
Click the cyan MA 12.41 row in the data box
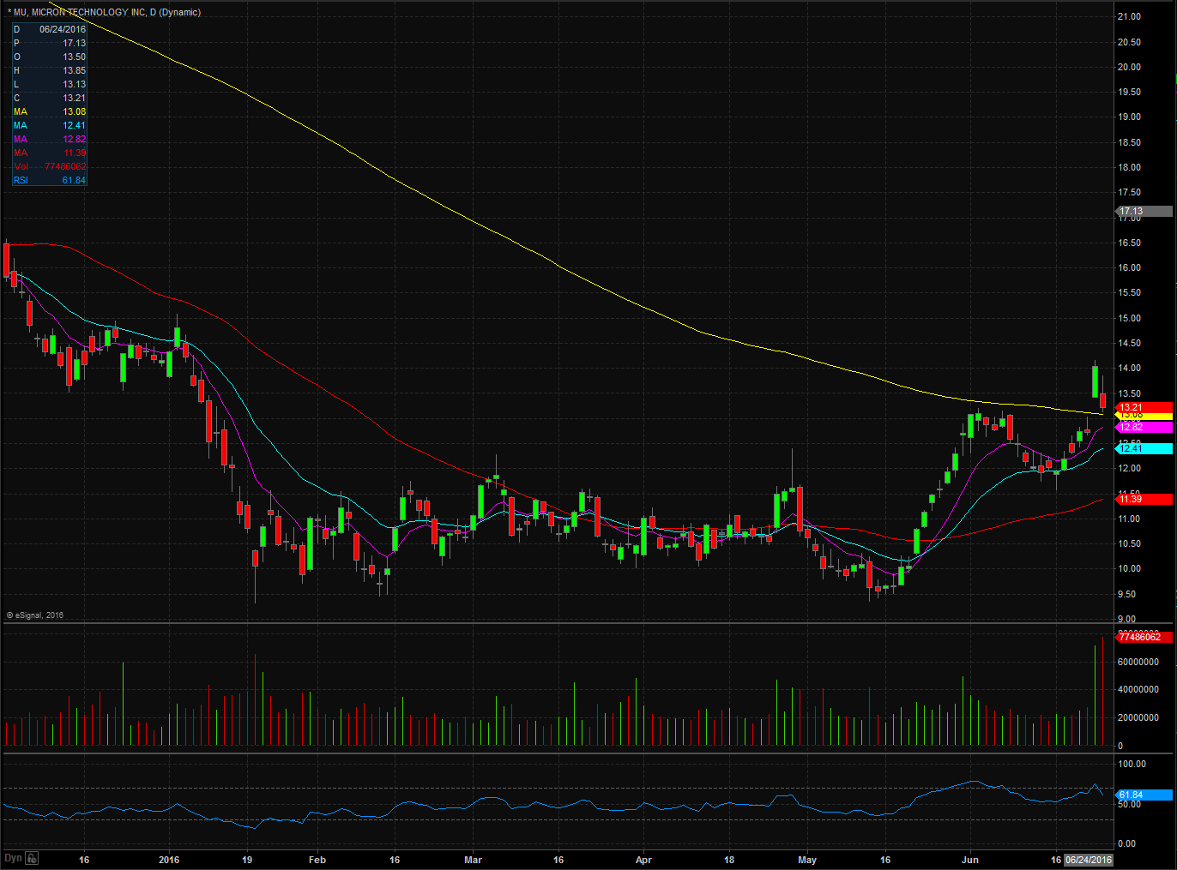[49, 125]
